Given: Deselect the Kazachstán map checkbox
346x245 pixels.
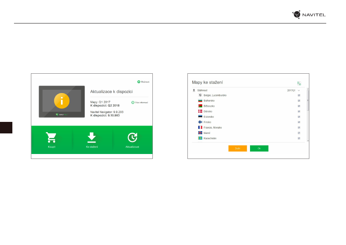Looking at the screenshot, I should (299, 138).
